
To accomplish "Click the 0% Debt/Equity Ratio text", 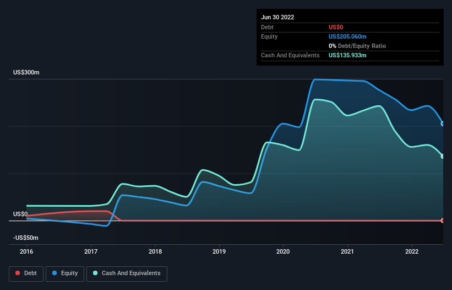I will (357, 46).
